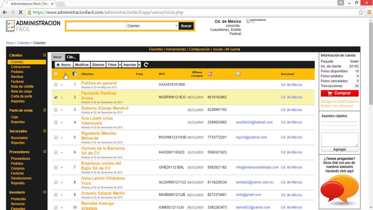
Task: Click the Inicio breadcrumb link
Action: click(10, 43)
